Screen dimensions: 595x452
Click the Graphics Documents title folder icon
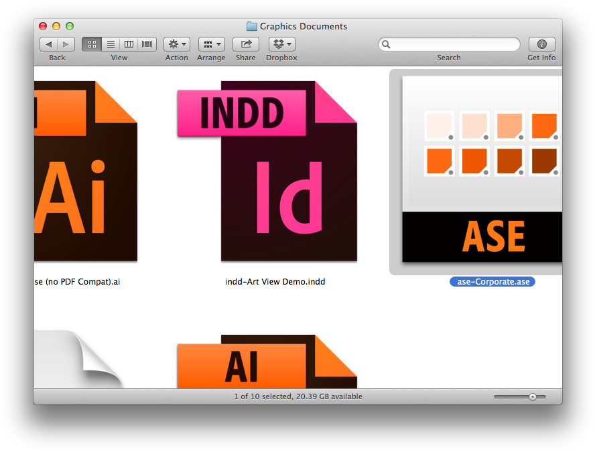252,27
